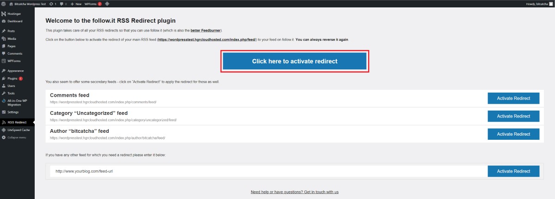Click the Comments feed heading
The image size is (555, 199).
[x=70, y=95]
